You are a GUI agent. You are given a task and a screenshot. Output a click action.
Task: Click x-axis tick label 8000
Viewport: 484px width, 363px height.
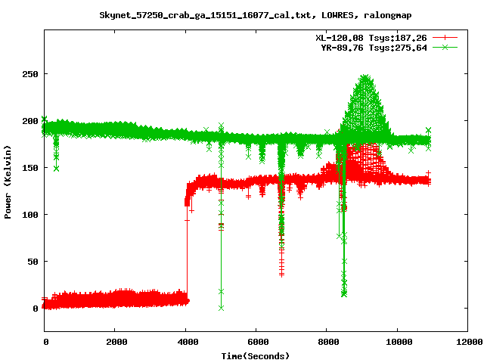tap(328, 342)
